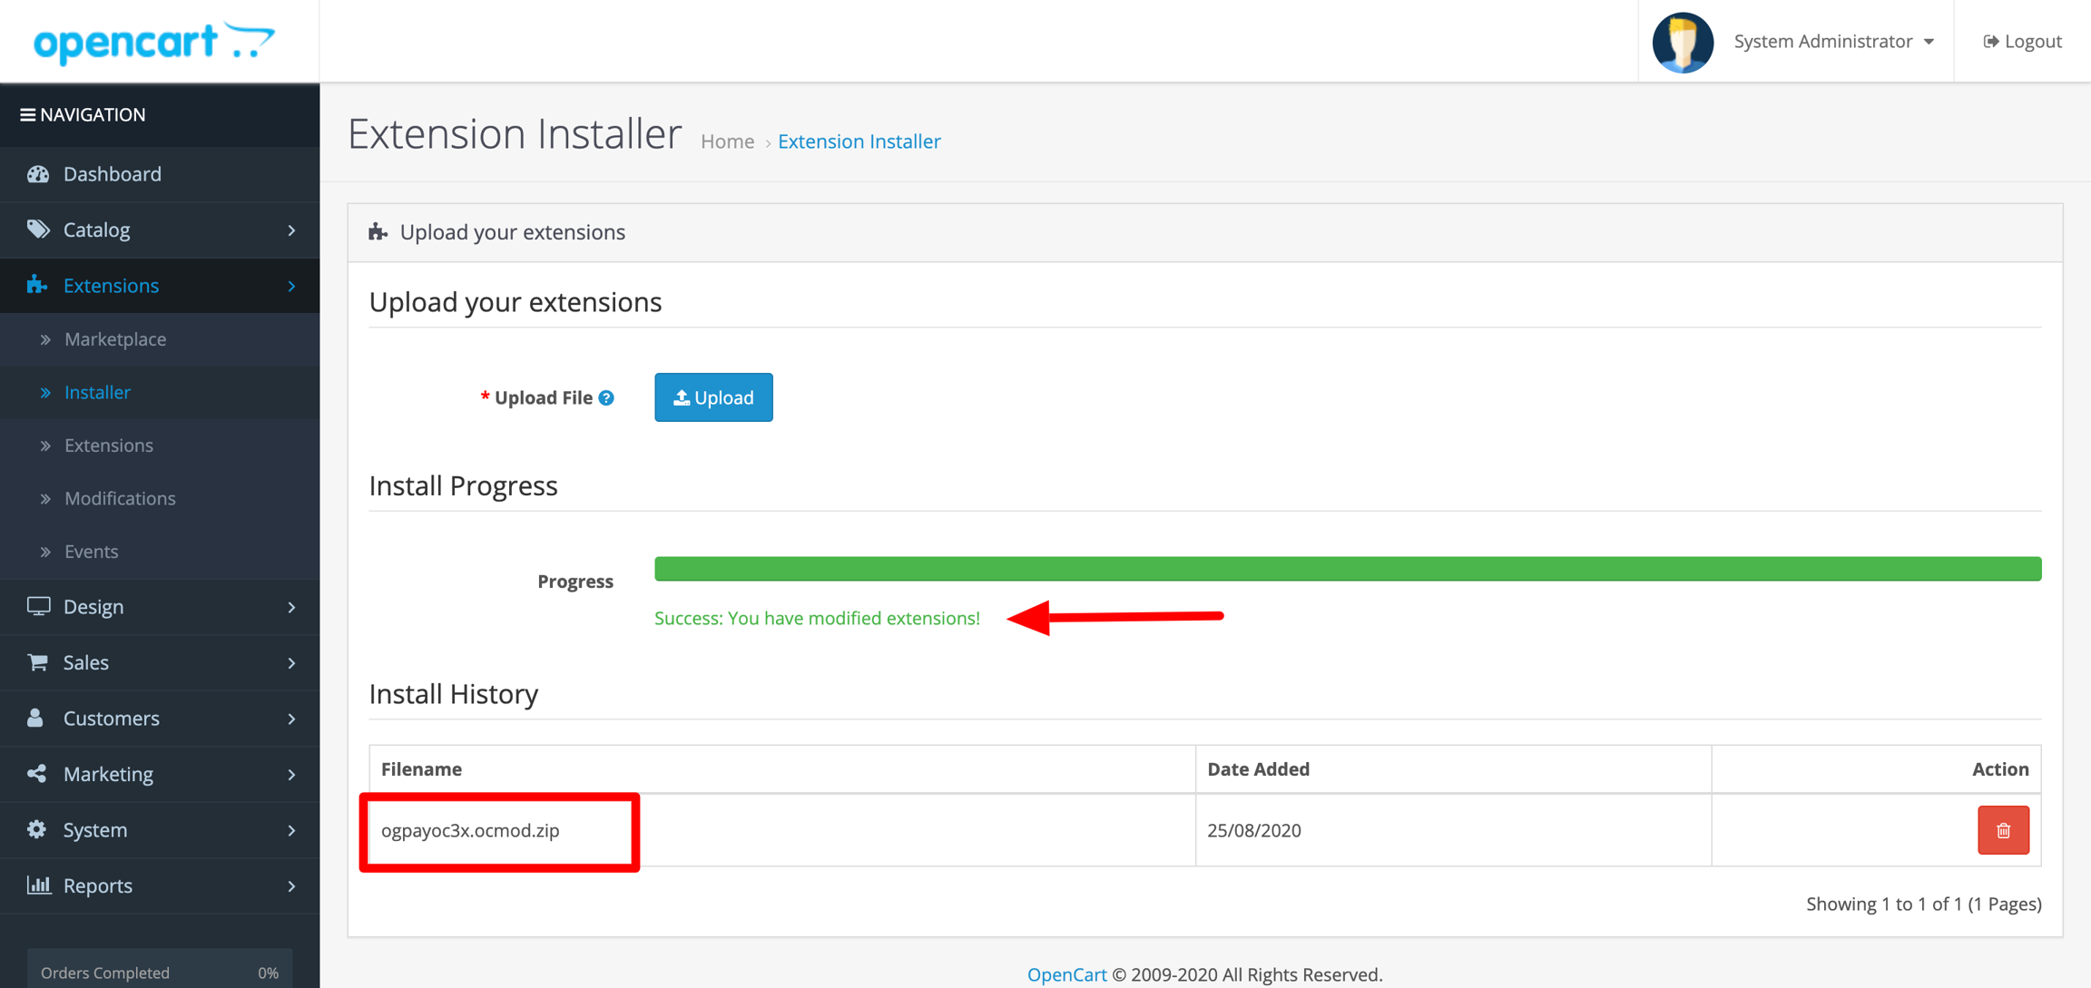
Task: Expand the Customers menu chevron
Action: pos(291,719)
